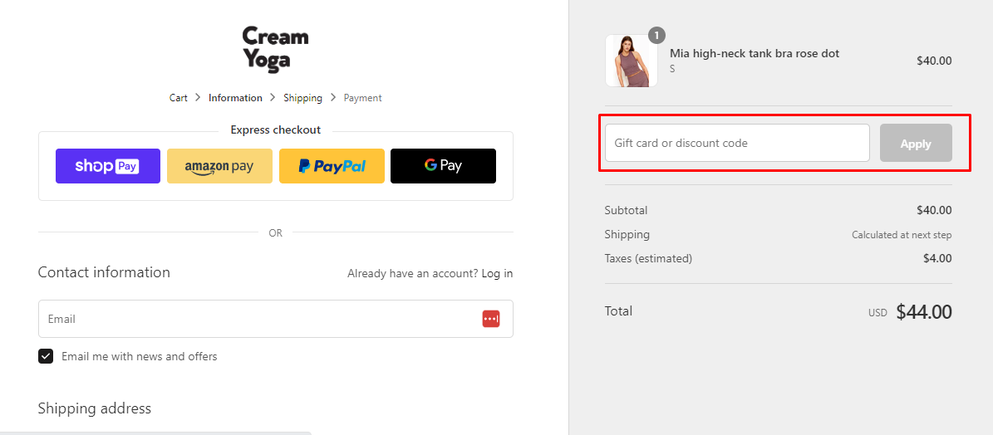Screen dimensions: 993x435
Task: Click the quantity badge on product image
Action: [x=656, y=35]
